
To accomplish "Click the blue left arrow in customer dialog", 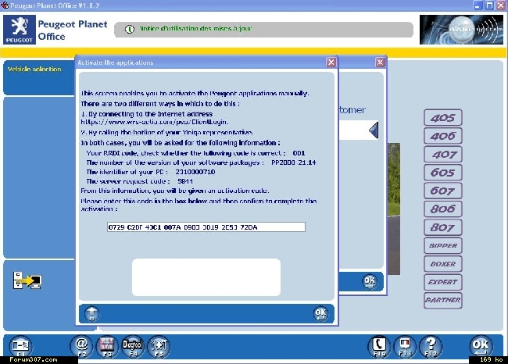I will [x=374, y=130].
